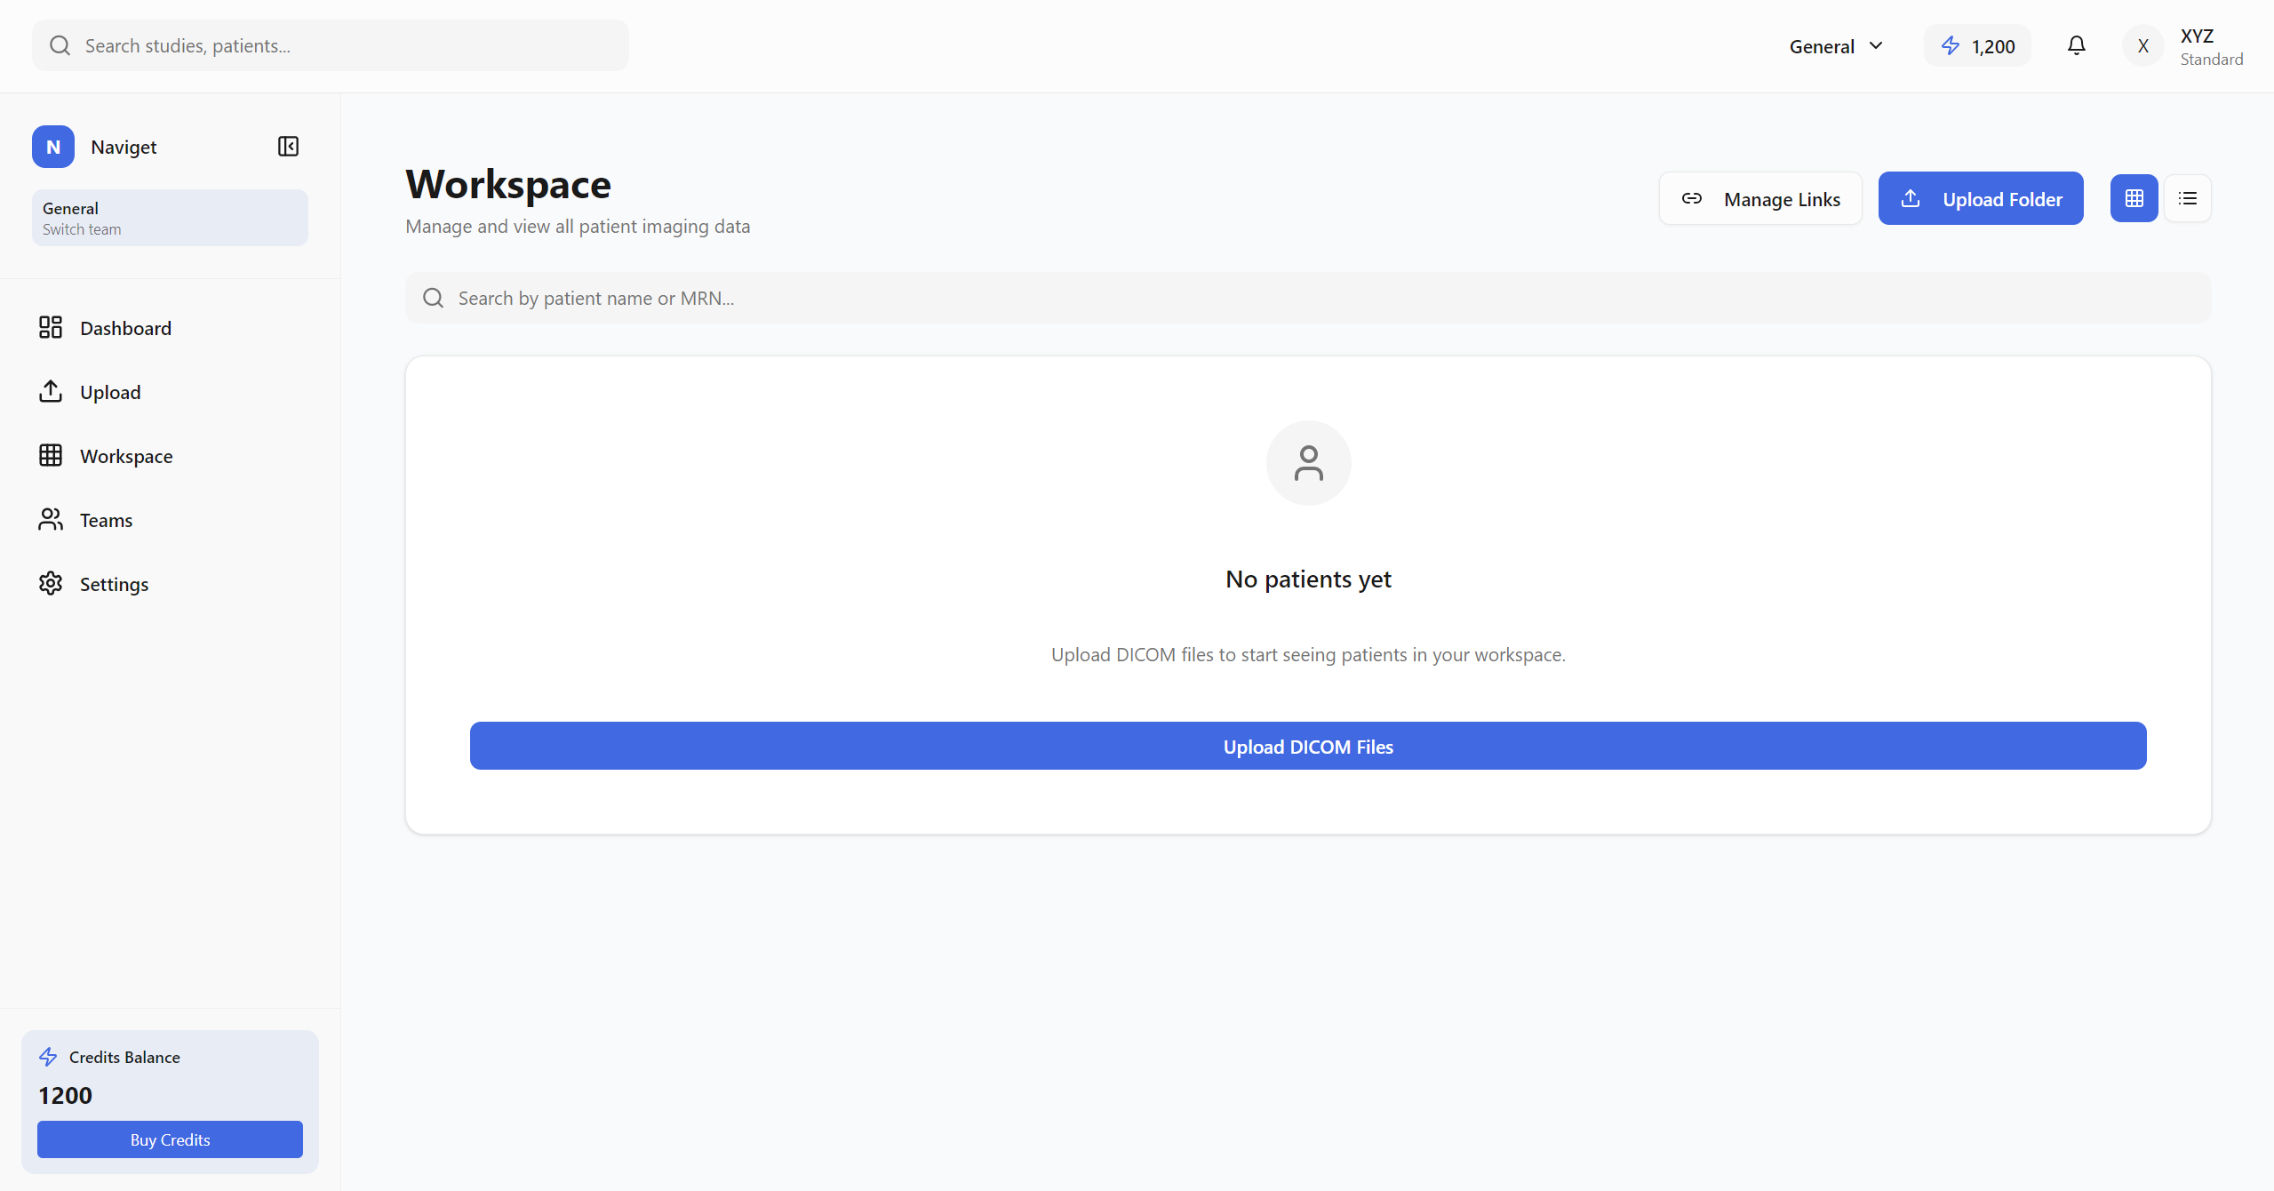The width and height of the screenshot is (2274, 1191).
Task: Click the Settings gear icon
Action: [x=51, y=584]
